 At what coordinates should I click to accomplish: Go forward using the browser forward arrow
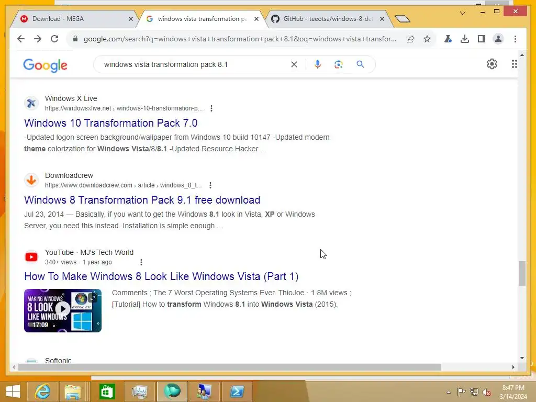[38, 39]
